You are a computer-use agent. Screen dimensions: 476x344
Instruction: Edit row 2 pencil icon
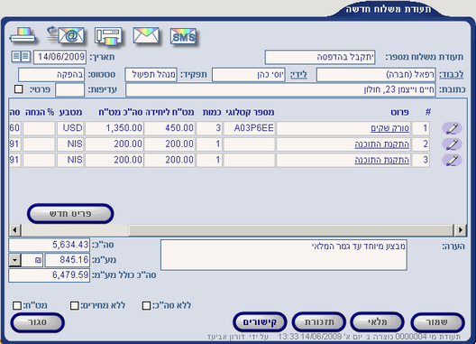tap(452, 144)
